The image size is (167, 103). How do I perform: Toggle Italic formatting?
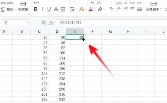(x=43, y=9)
